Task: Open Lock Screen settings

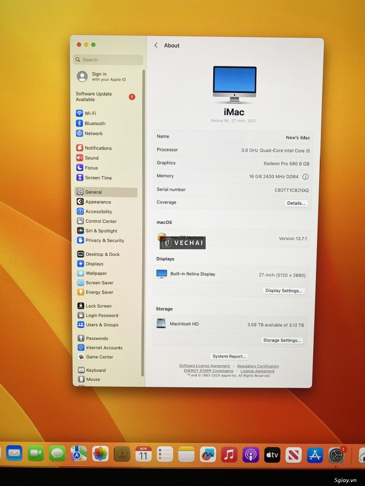Action: (x=94, y=305)
